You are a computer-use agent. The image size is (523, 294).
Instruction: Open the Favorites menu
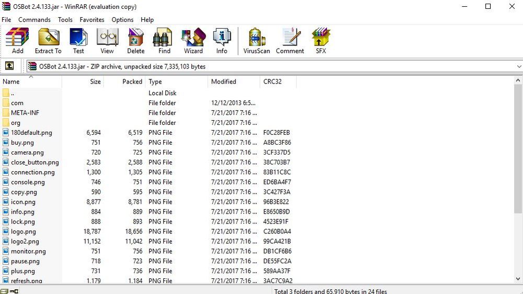[x=92, y=19]
